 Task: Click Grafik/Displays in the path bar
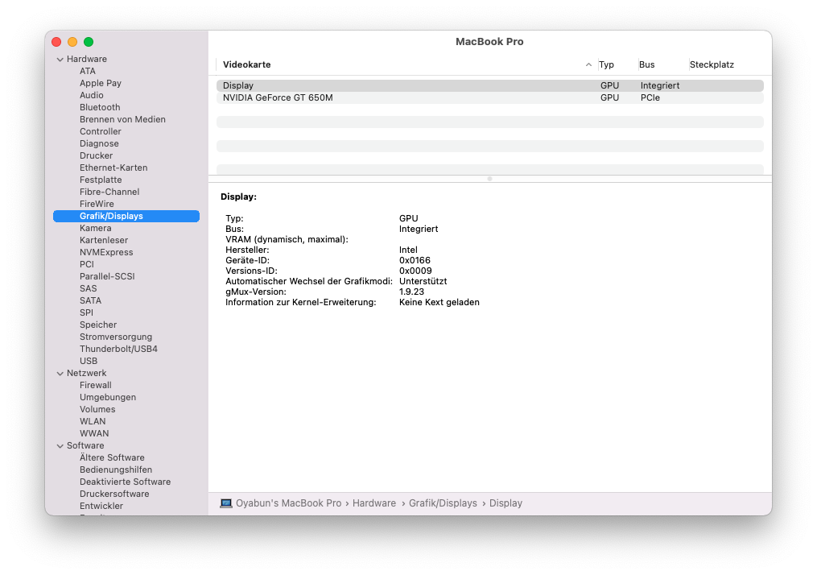click(x=443, y=503)
